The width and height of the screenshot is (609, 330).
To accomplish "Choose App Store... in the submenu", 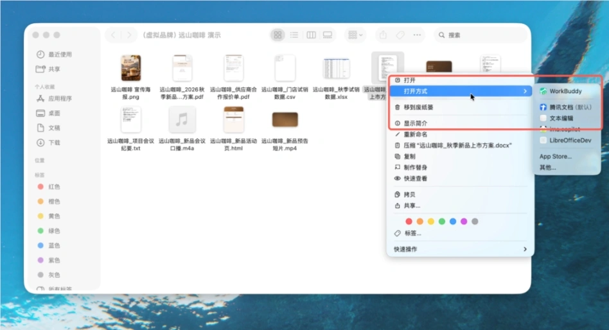I will 567,157.
